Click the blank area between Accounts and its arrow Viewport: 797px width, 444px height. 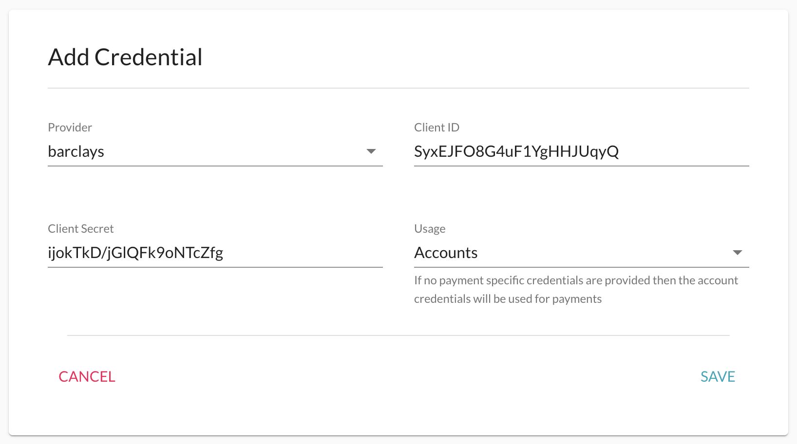point(605,253)
